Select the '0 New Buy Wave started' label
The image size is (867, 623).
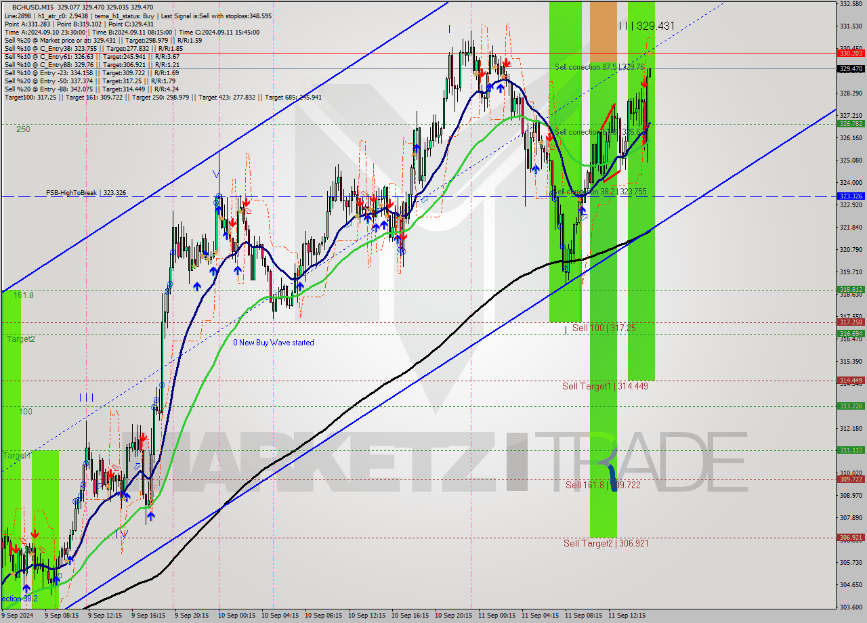[274, 343]
